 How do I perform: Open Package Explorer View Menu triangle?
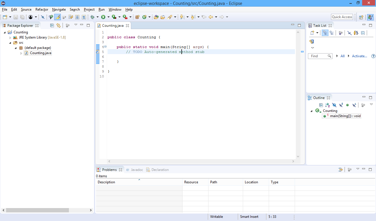point(76,25)
